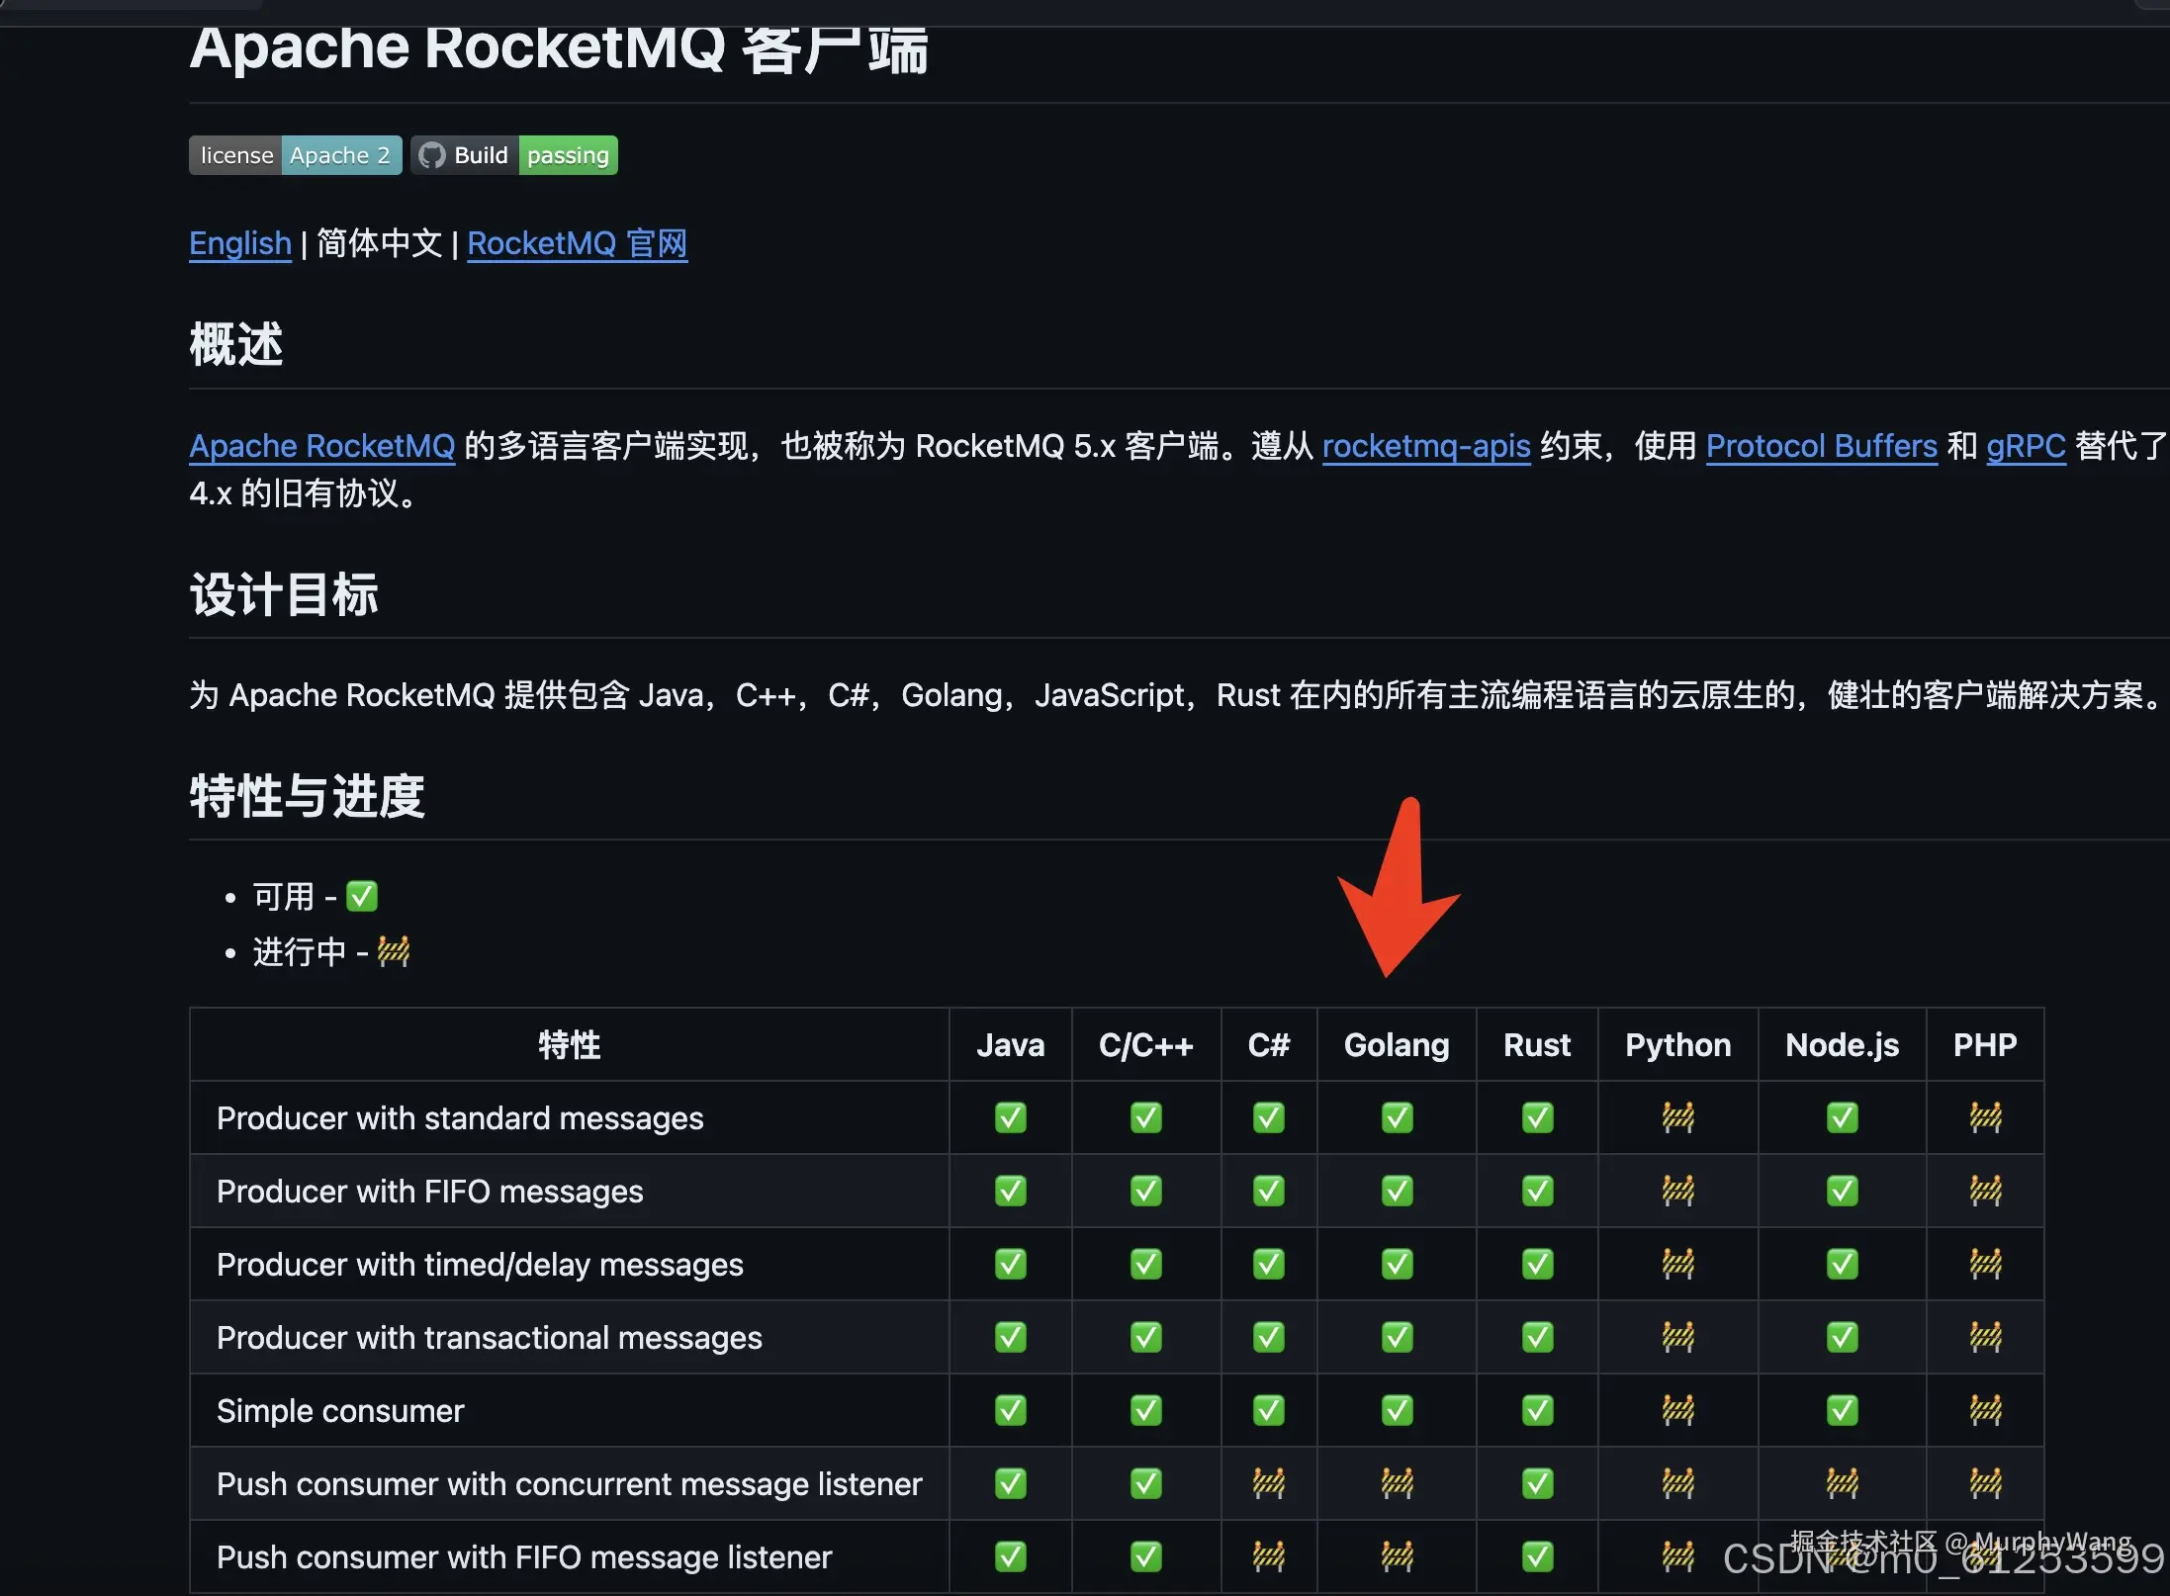
Task: Open the Protocol Buffers link
Action: click(1821, 446)
